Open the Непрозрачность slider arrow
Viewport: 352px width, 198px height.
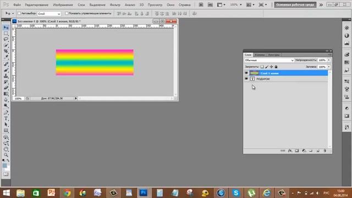[329, 60]
